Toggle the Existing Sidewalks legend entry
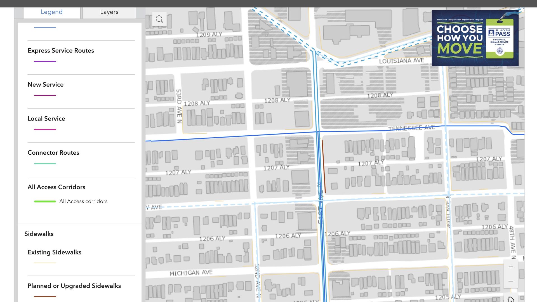 [x=54, y=252]
